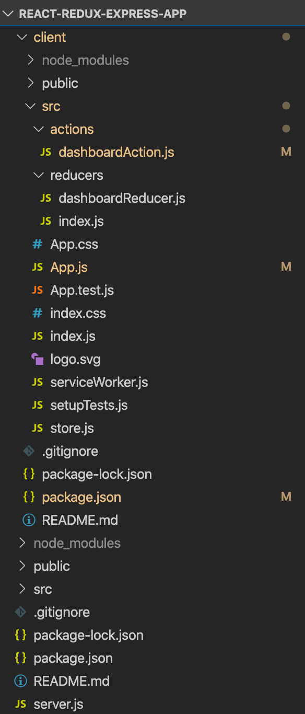Select the JS icon next to dashboardAction.js
Viewport: 305px width, 714px height.
click(x=45, y=152)
